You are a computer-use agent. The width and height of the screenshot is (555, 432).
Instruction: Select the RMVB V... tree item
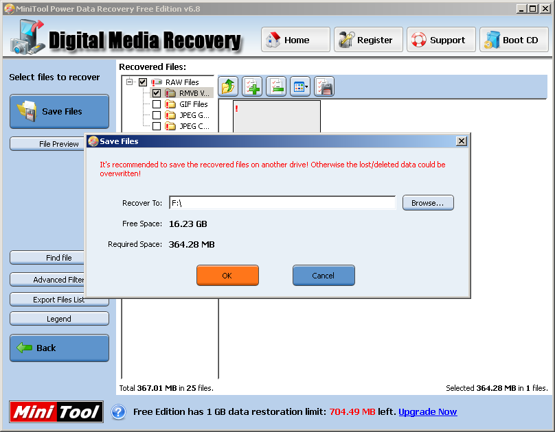tap(194, 93)
